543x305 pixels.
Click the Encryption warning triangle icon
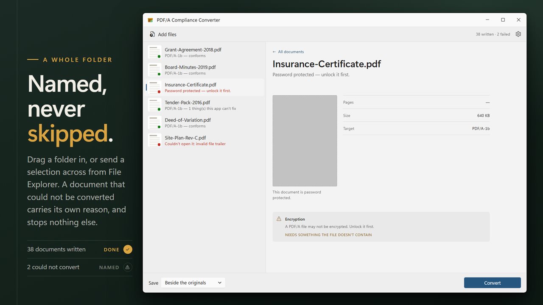click(x=279, y=219)
